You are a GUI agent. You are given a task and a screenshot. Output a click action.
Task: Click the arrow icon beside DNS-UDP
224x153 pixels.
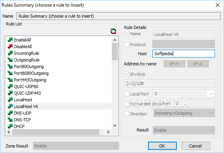click(x=10, y=113)
